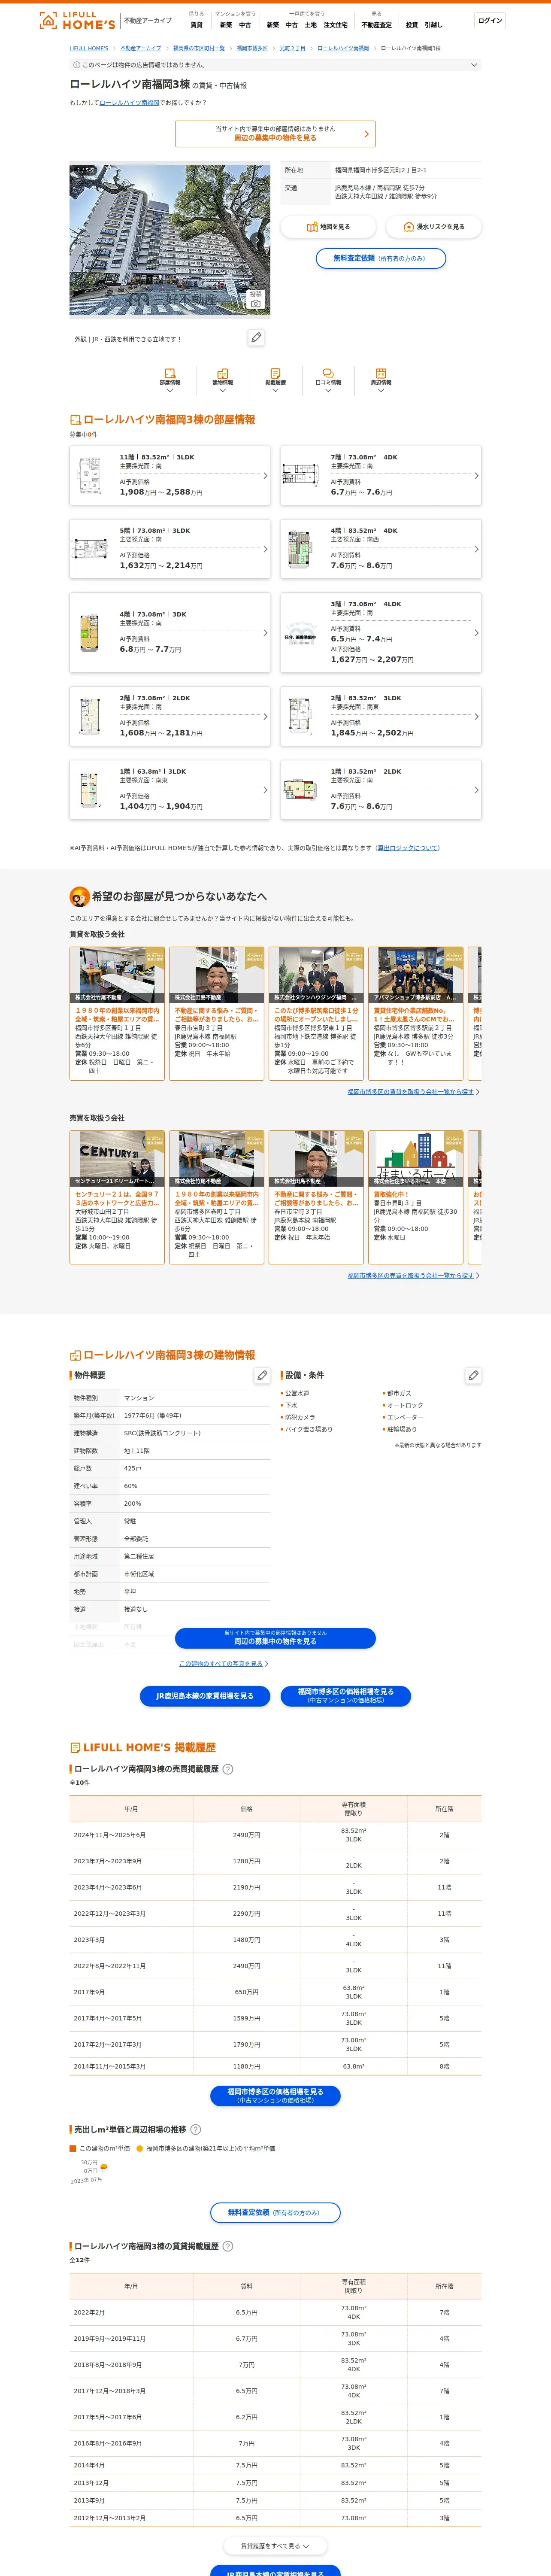Click 地図を見る map button
This screenshot has width=551, height=2576.
327,227
